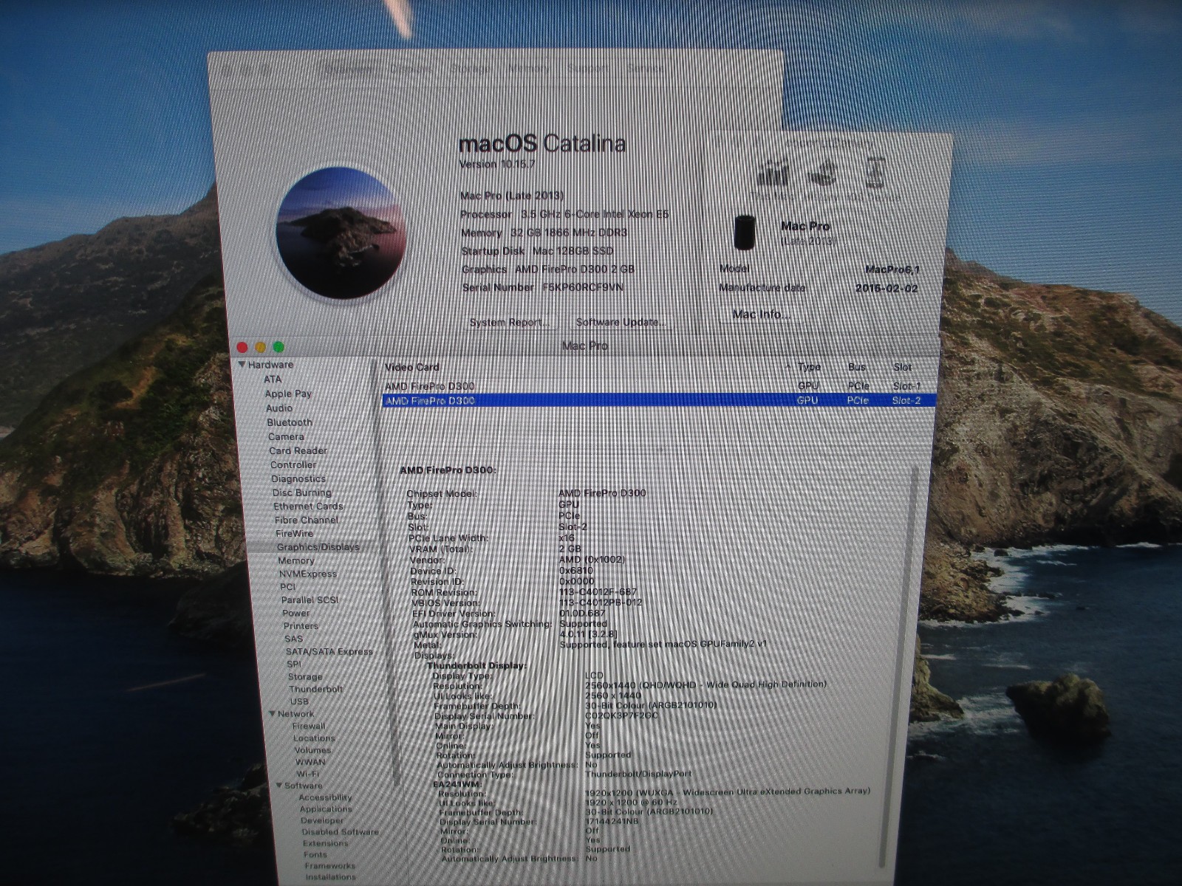The image size is (1182, 886).
Task: Switch to the Service tab in About This Mac
Action: point(645,69)
